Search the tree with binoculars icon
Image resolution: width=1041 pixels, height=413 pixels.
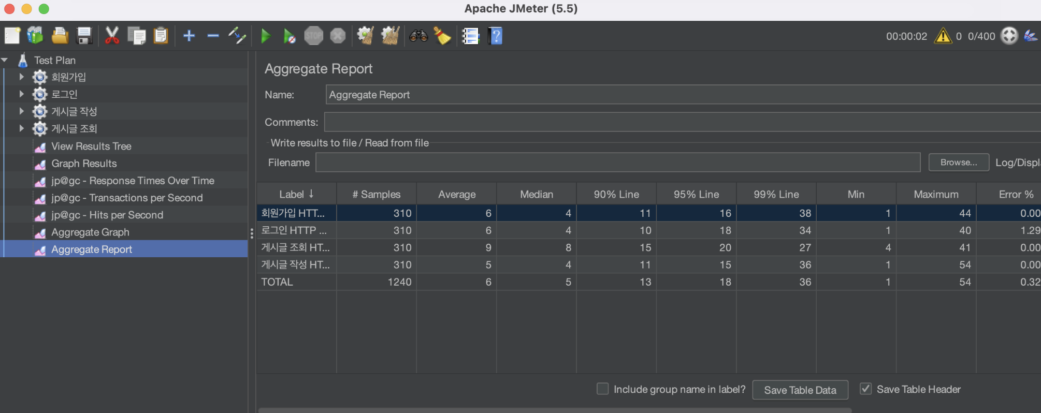point(418,36)
